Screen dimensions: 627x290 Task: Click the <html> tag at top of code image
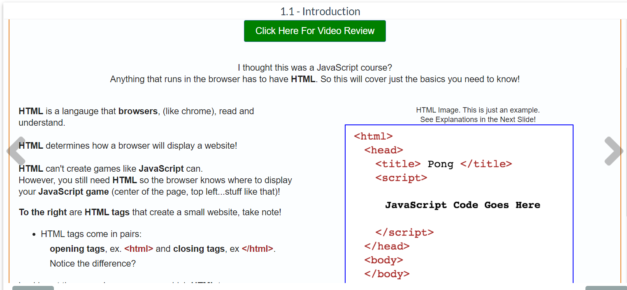373,136
